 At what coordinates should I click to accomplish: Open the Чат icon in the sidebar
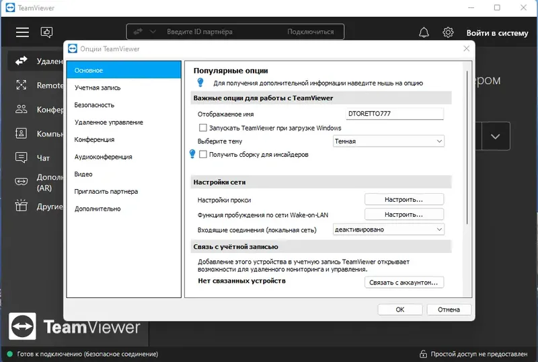[22, 157]
